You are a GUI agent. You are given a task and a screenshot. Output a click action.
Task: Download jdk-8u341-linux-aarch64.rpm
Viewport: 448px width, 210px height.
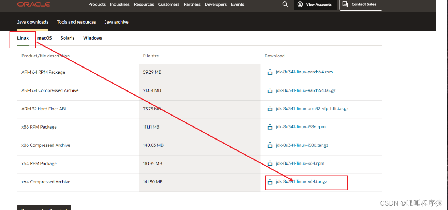click(x=304, y=72)
